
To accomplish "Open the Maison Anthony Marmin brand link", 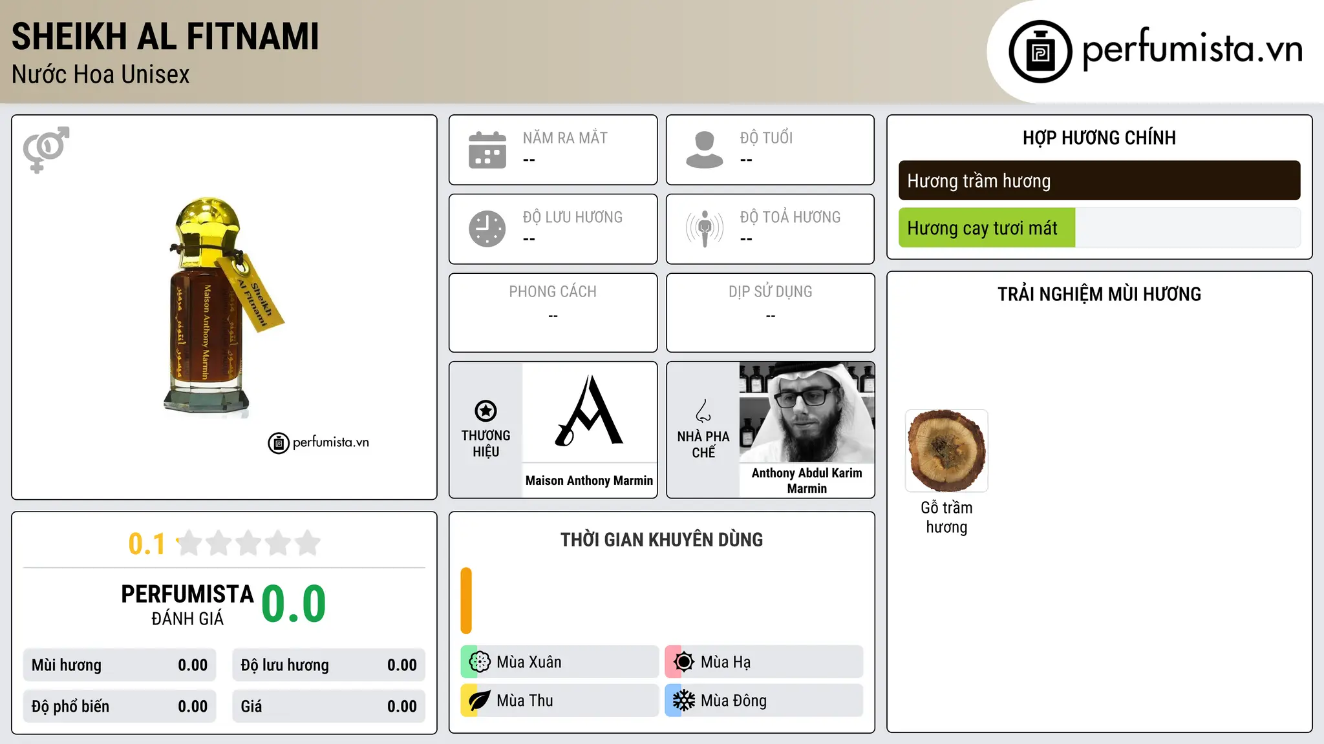I will (x=590, y=480).
